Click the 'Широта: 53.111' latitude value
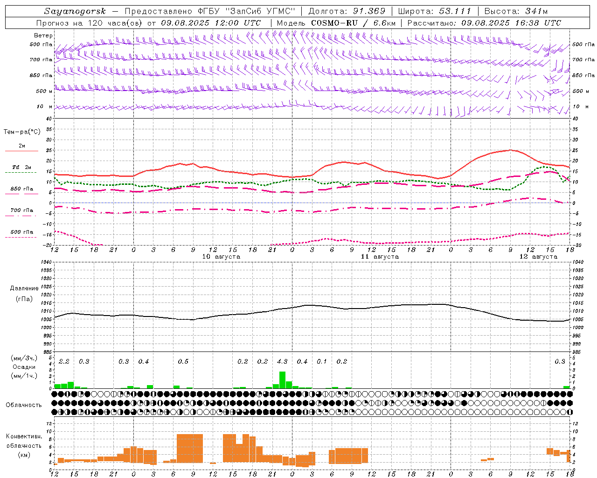 [435, 11]
